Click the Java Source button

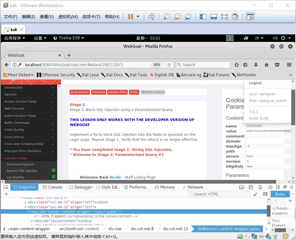coord(80,92)
